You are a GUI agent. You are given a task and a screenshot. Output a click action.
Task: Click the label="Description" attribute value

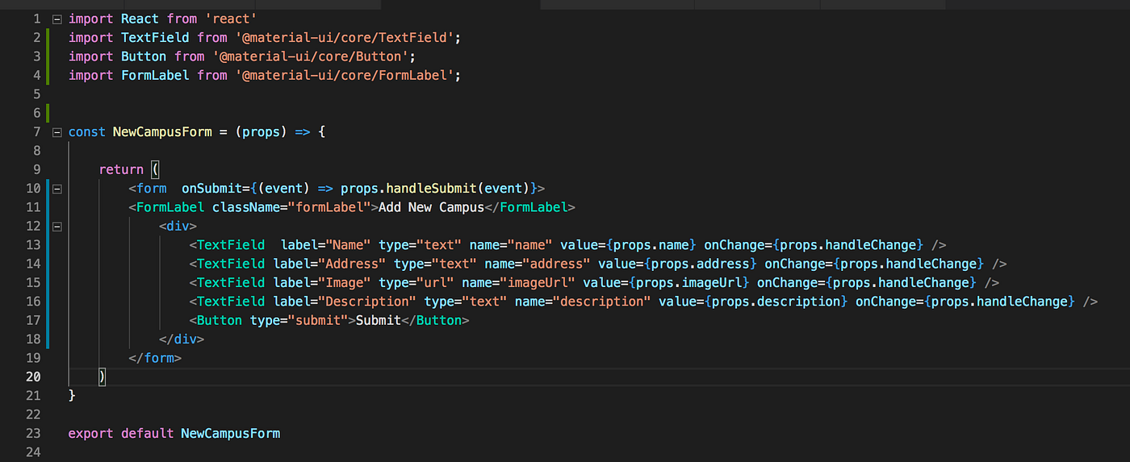tap(367, 302)
